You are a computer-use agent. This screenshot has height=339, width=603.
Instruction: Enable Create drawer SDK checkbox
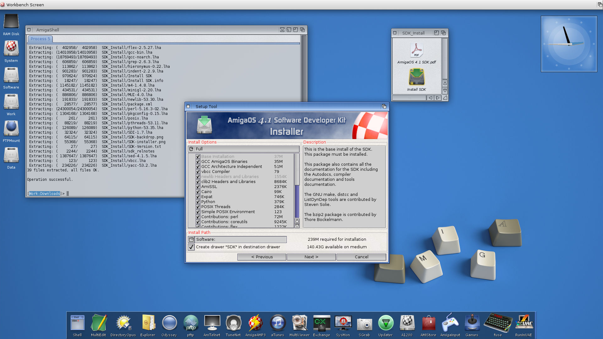tap(192, 247)
